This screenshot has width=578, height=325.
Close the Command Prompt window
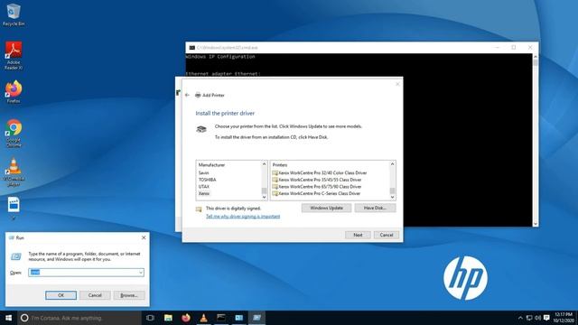tap(530, 48)
